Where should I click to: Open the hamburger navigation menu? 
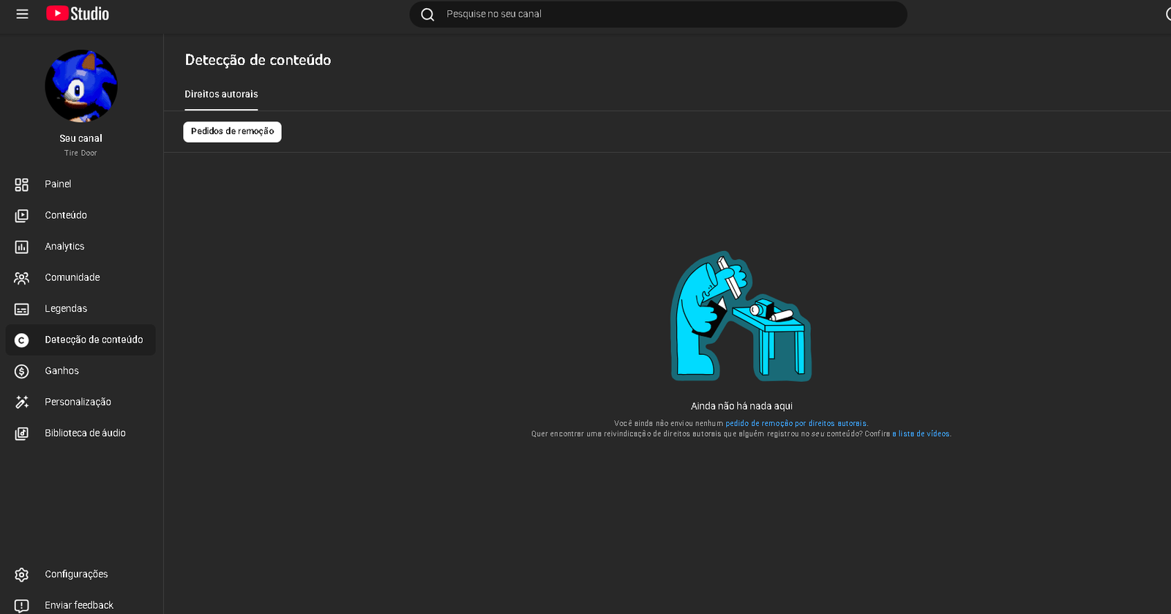[22, 14]
